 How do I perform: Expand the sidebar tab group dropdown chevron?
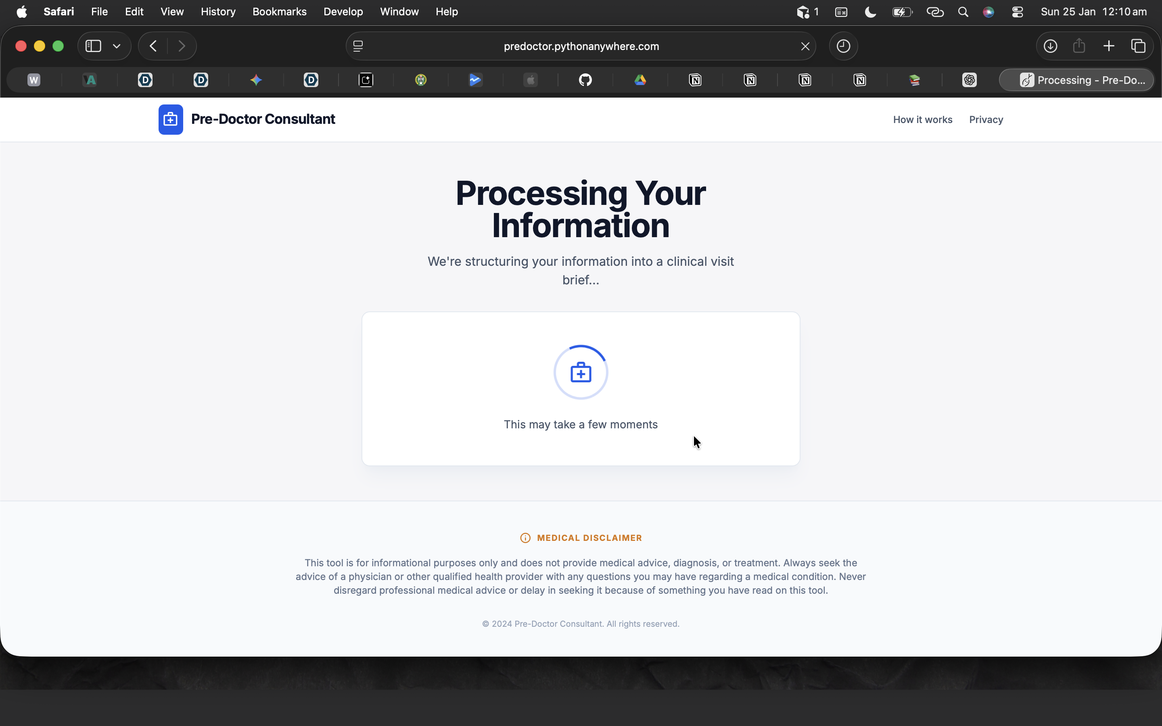pyautogui.click(x=117, y=46)
